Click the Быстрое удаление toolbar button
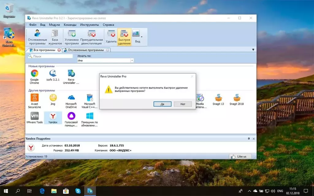This screenshot has width=314, height=196. click(x=124, y=37)
